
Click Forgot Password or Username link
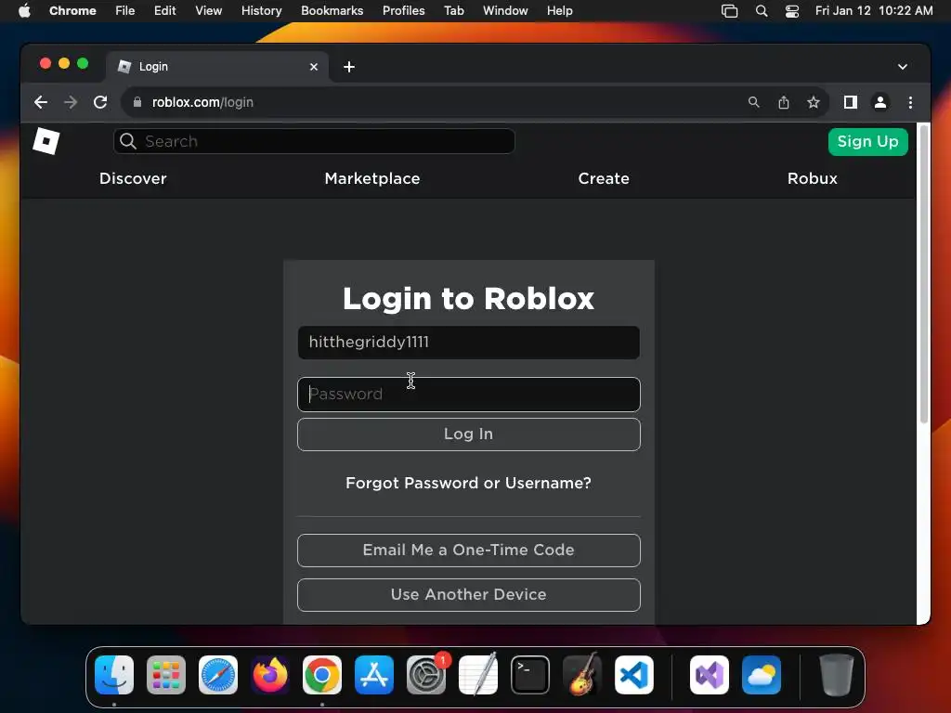(x=468, y=483)
